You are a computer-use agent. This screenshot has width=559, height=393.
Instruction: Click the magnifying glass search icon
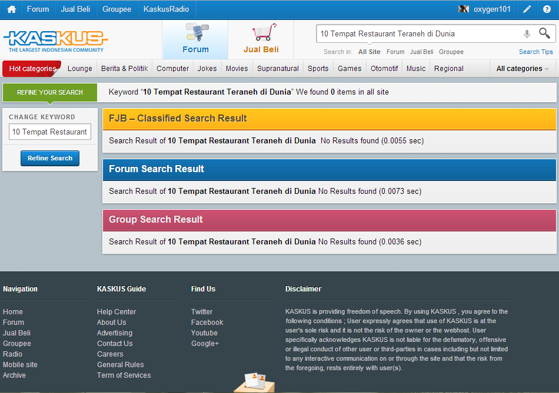(x=544, y=33)
